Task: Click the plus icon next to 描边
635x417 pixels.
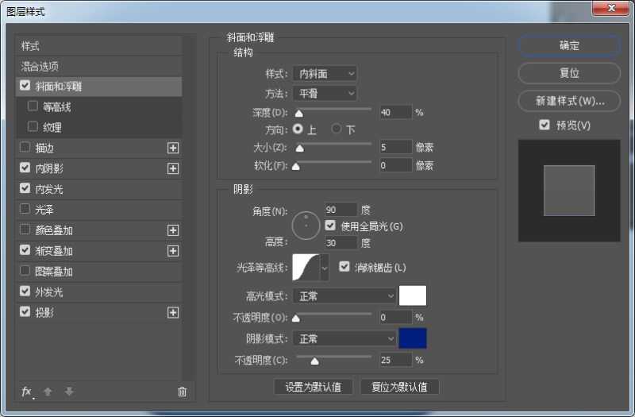Action: click(173, 148)
